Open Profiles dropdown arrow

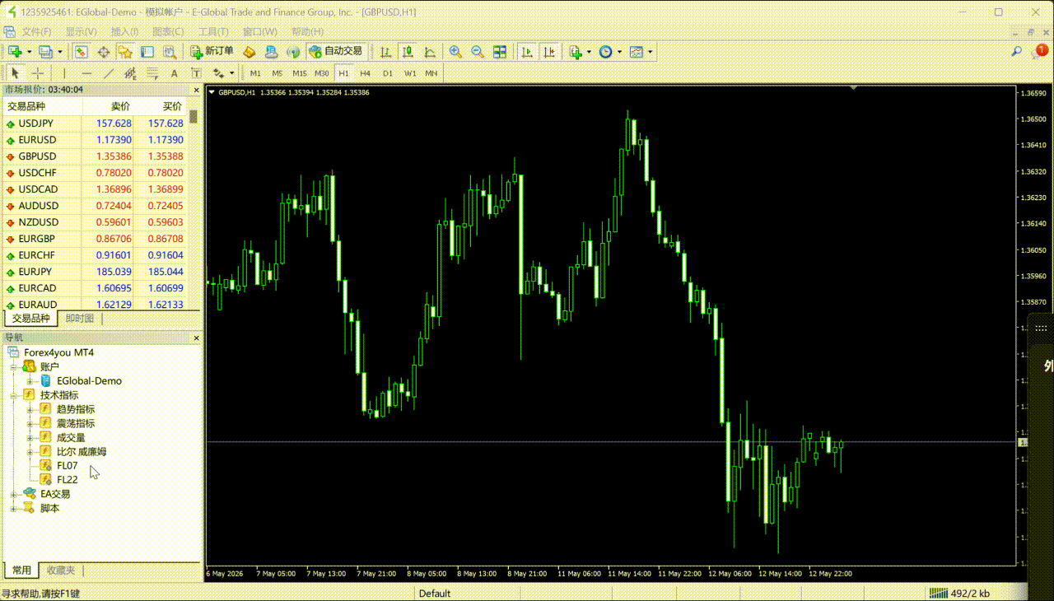pos(60,52)
